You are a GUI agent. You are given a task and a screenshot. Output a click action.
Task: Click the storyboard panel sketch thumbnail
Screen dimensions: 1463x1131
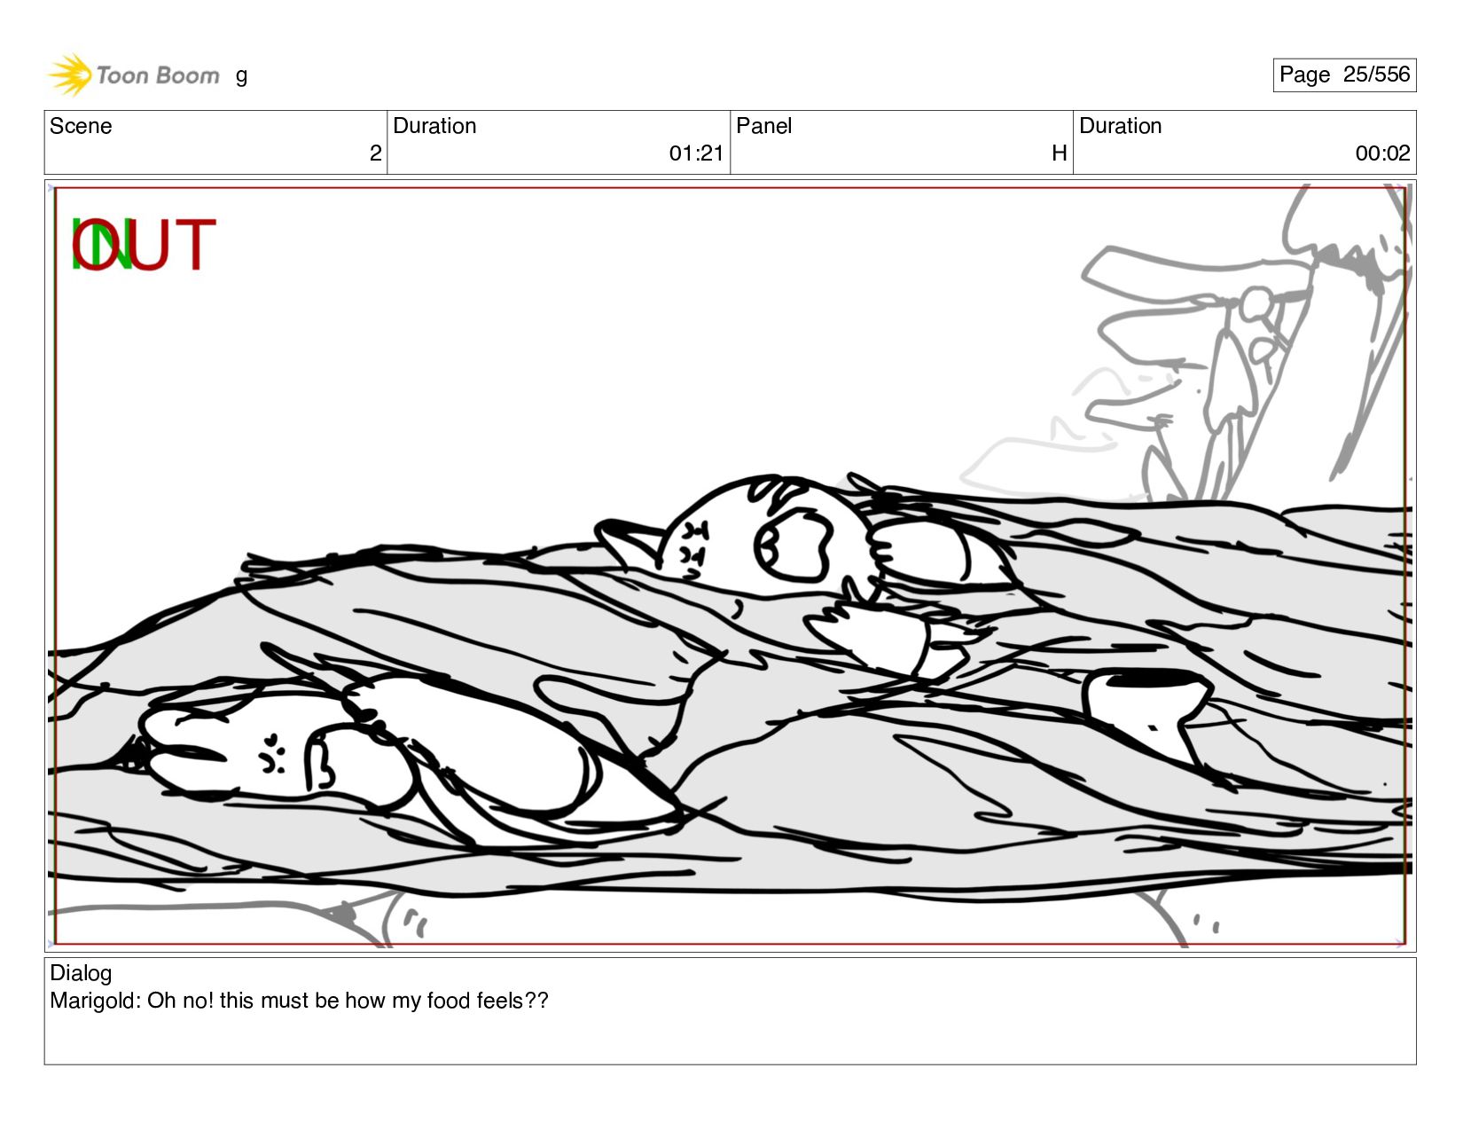click(730, 566)
